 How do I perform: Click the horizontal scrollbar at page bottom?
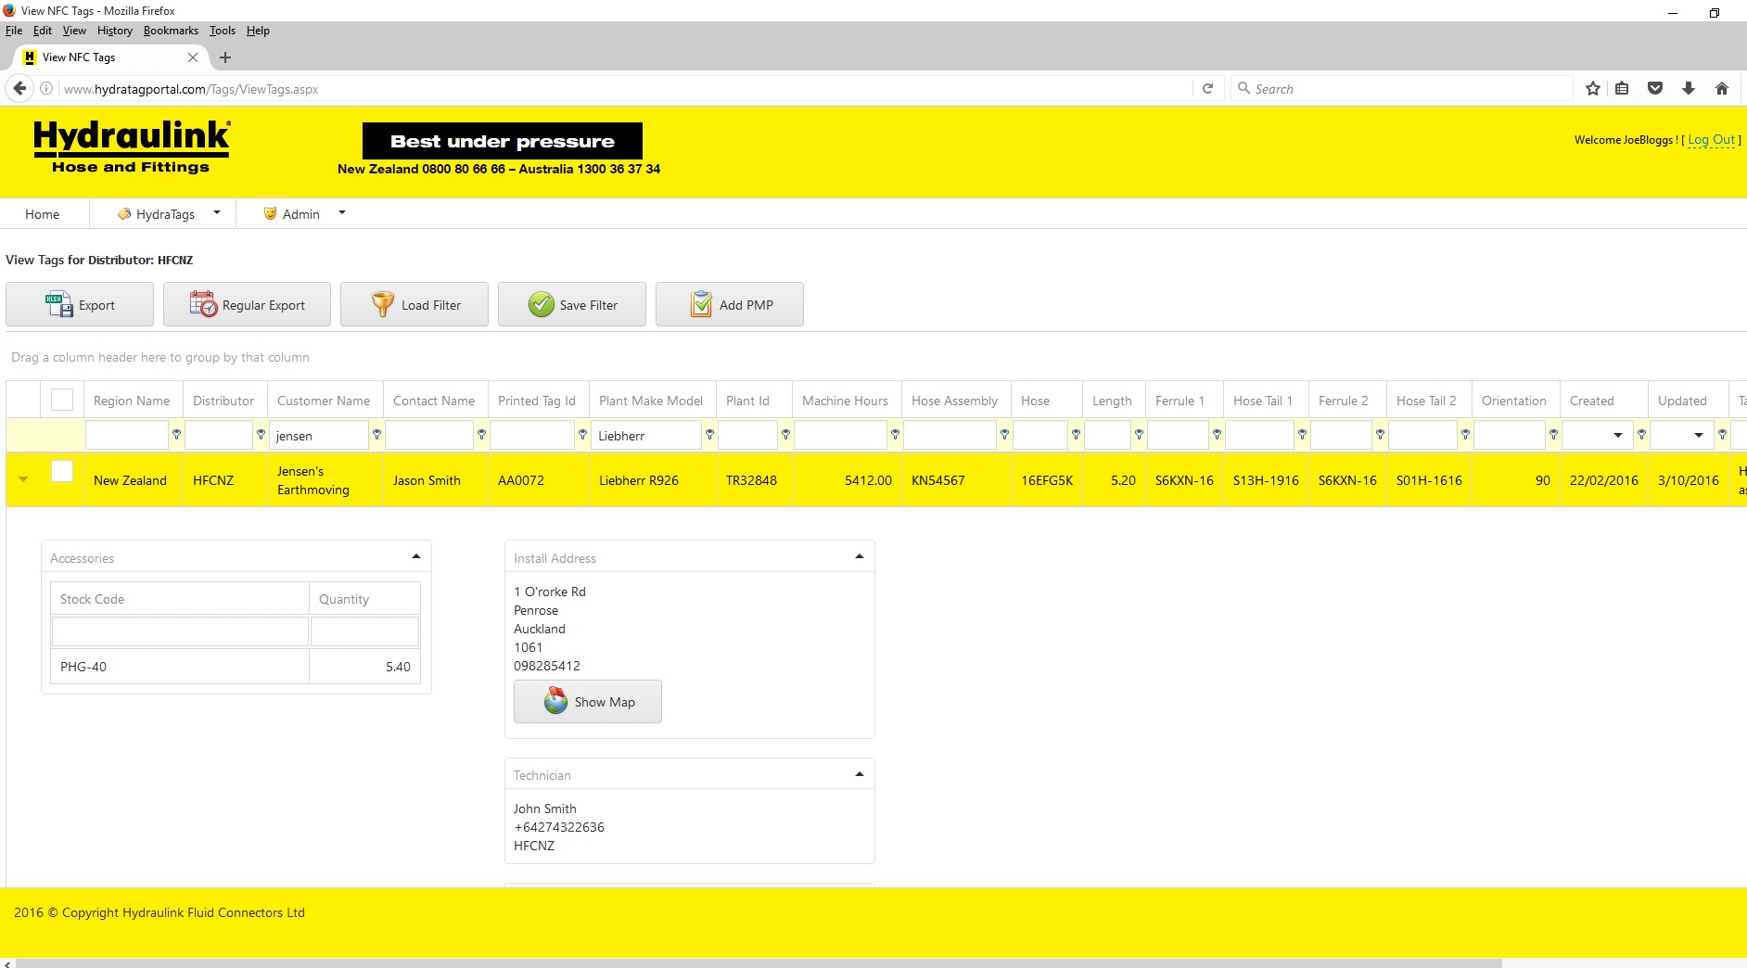(759, 963)
